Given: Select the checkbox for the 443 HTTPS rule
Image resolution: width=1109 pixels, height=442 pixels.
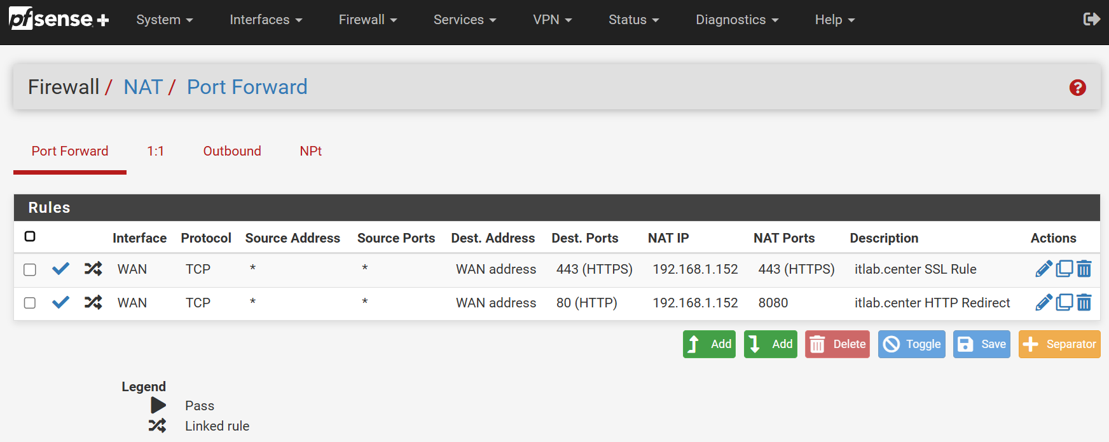Looking at the screenshot, I should tap(30, 270).
